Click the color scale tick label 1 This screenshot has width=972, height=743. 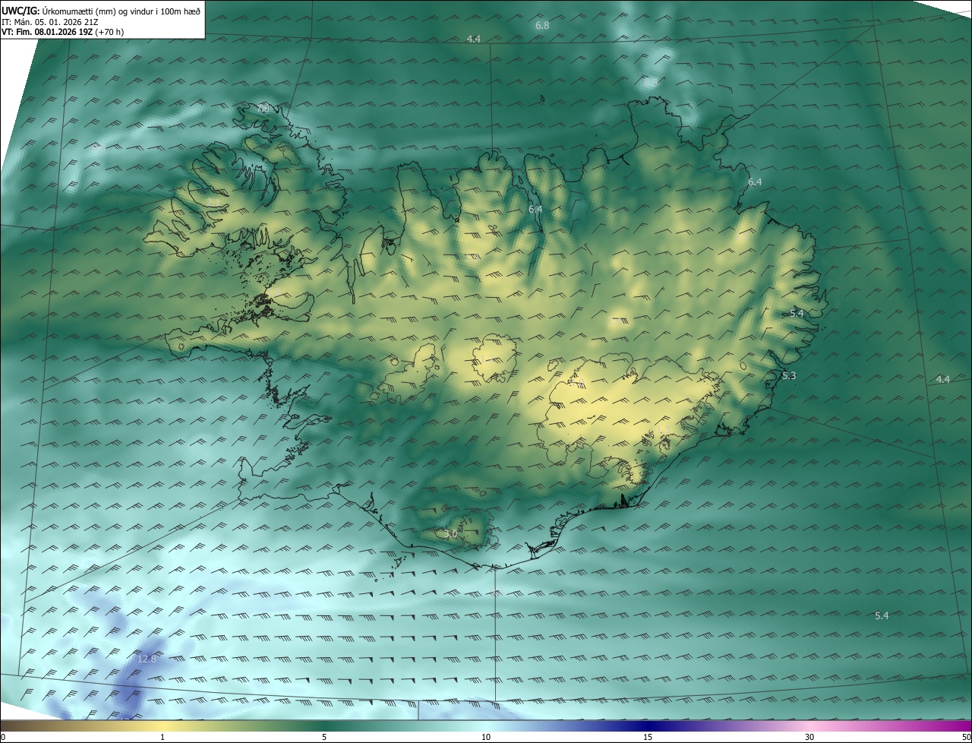(x=163, y=738)
